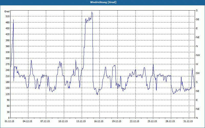Click the date label 25.12.15
The width and height of the screenshot is (205, 128).
click(152, 121)
